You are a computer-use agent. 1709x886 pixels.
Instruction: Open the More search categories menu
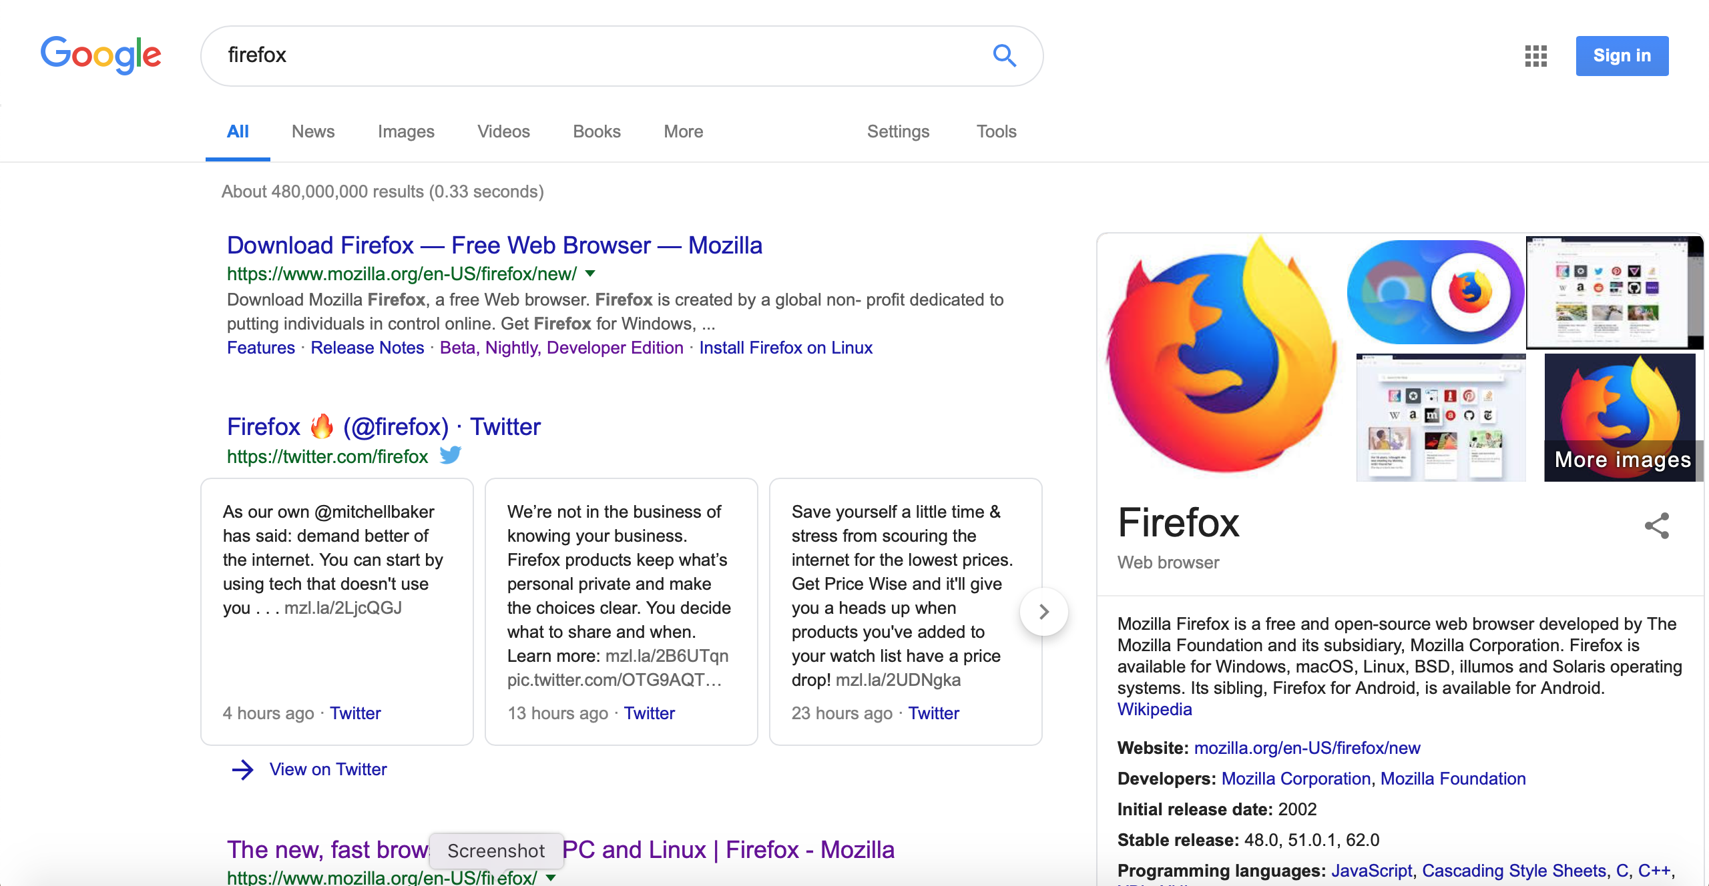(x=682, y=131)
